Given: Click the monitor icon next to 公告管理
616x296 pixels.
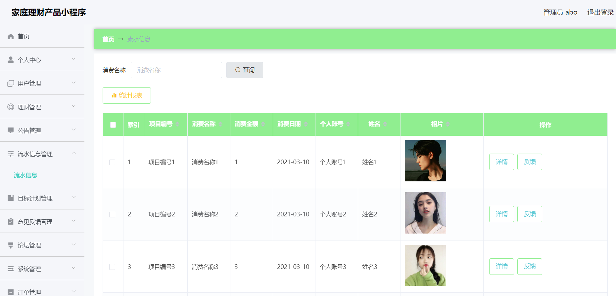Looking at the screenshot, I should (11, 130).
